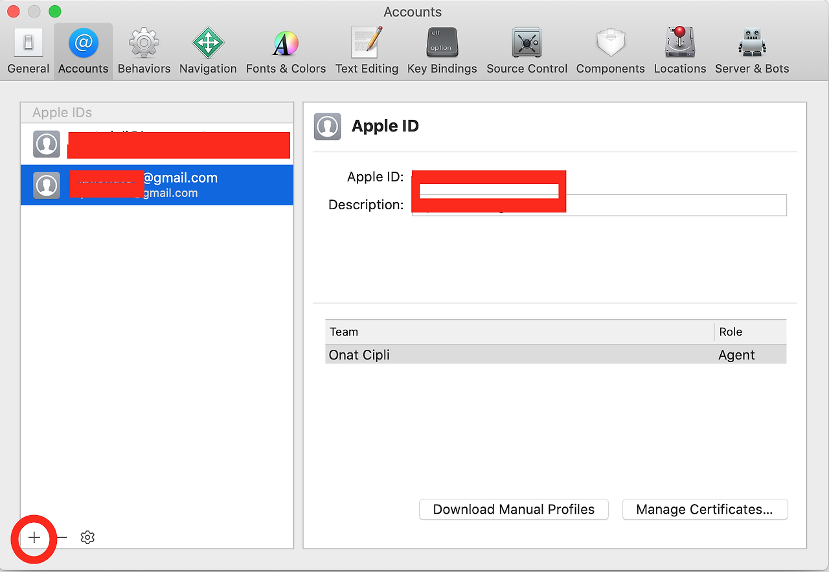The width and height of the screenshot is (829, 572).
Task: Switch to Source Control preferences
Action: [527, 52]
